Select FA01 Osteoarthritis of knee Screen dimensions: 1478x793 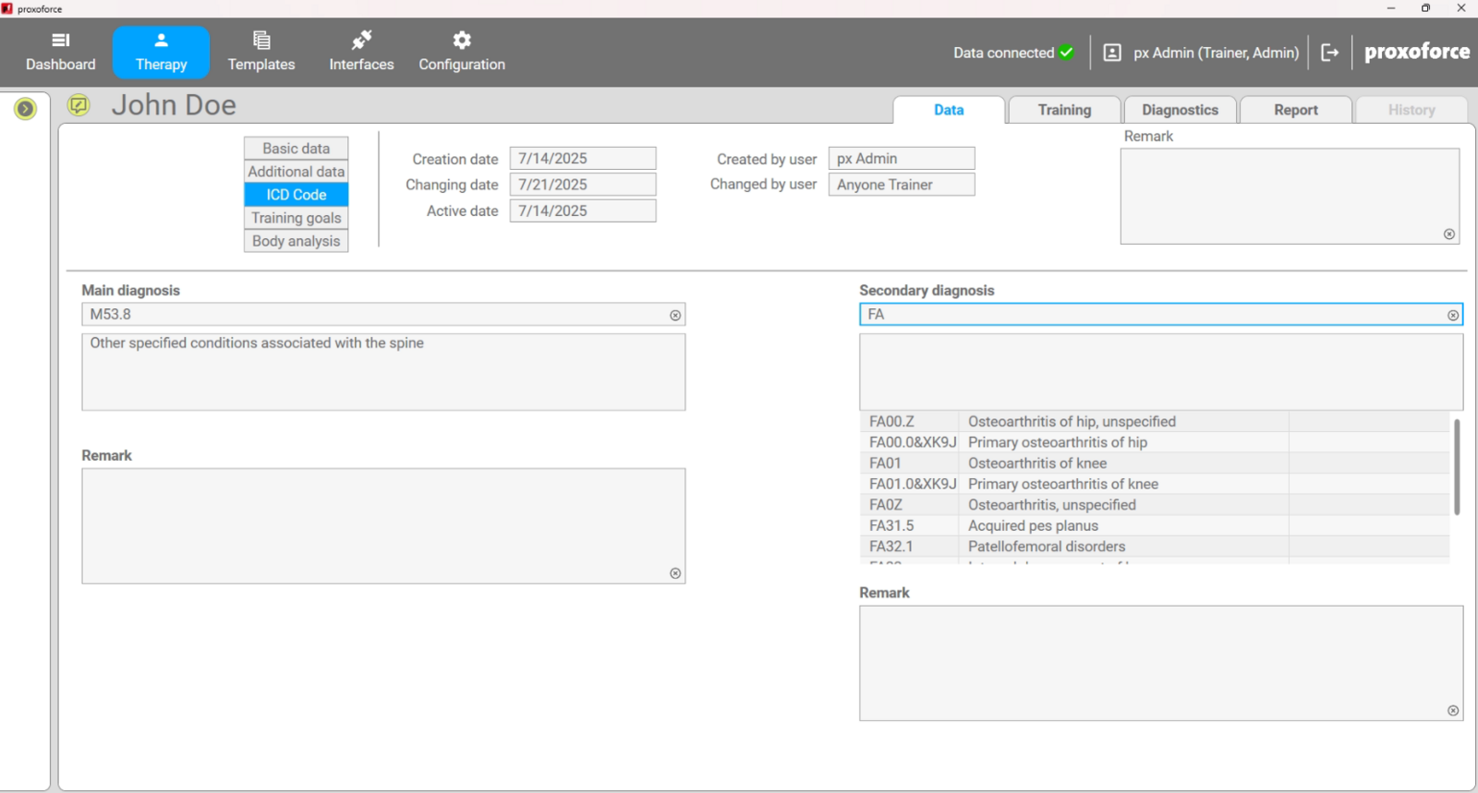pyautogui.click(x=1036, y=463)
